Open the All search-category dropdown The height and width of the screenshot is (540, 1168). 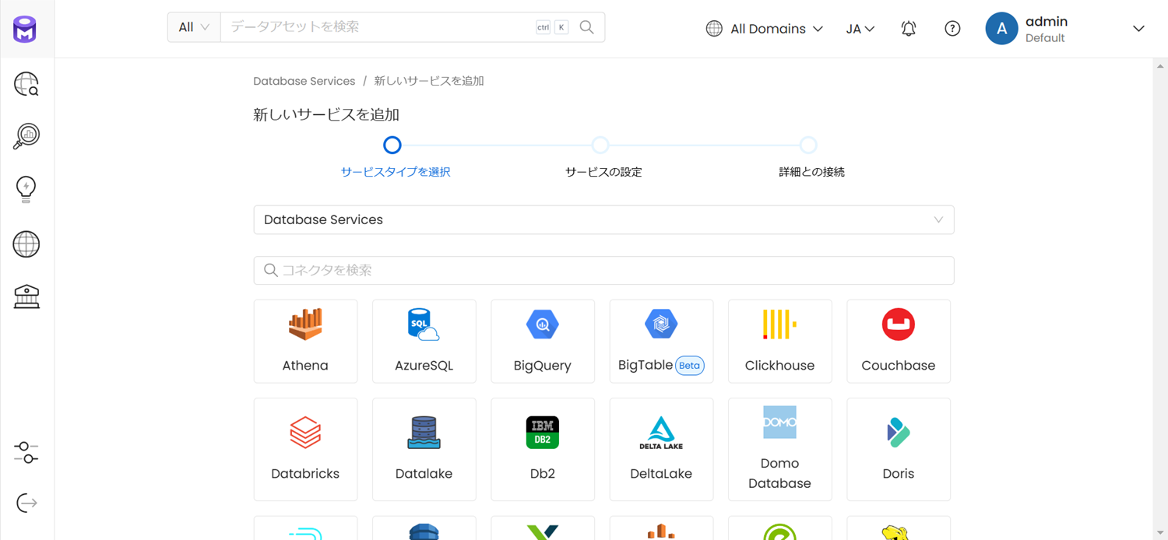(x=194, y=27)
